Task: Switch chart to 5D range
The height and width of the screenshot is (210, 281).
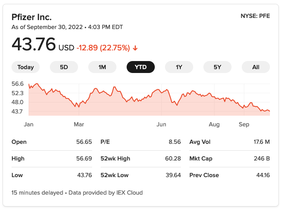Action: (64, 67)
